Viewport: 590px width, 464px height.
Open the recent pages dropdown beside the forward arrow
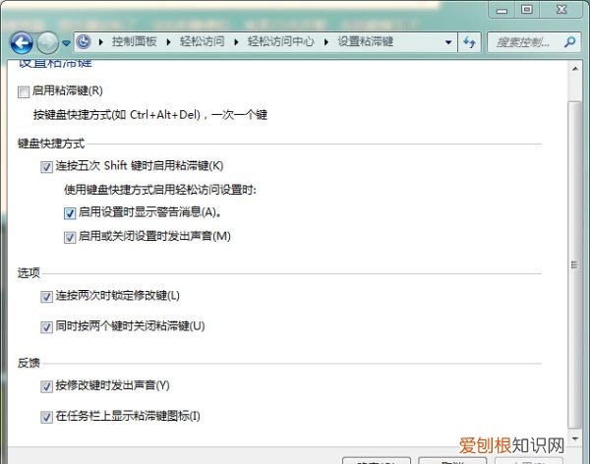[x=66, y=43]
